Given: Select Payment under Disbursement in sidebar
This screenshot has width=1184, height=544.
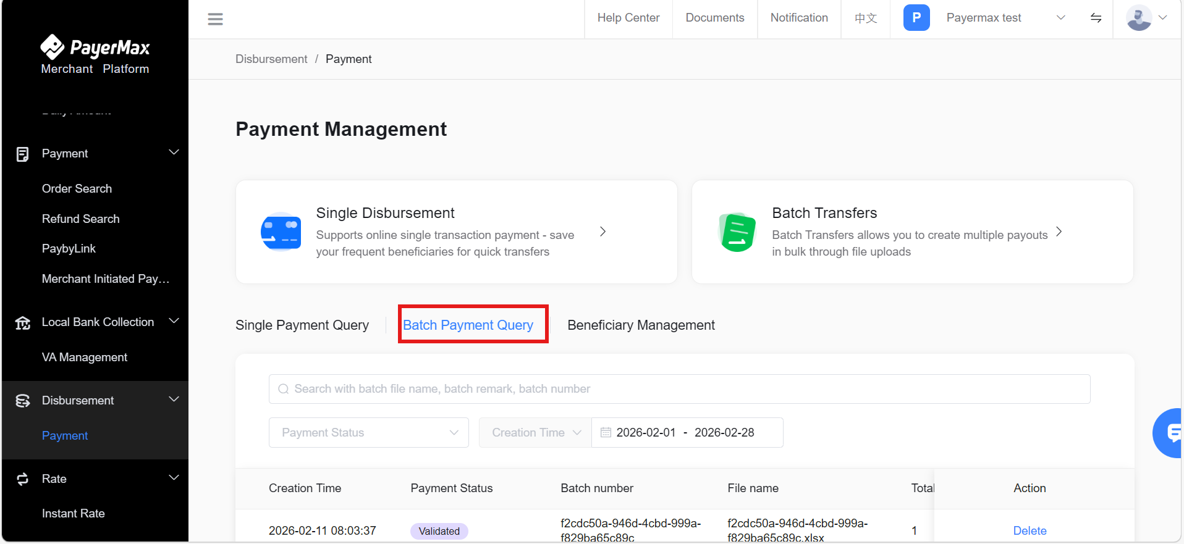Looking at the screenshot, I should [x=65, y=436].
